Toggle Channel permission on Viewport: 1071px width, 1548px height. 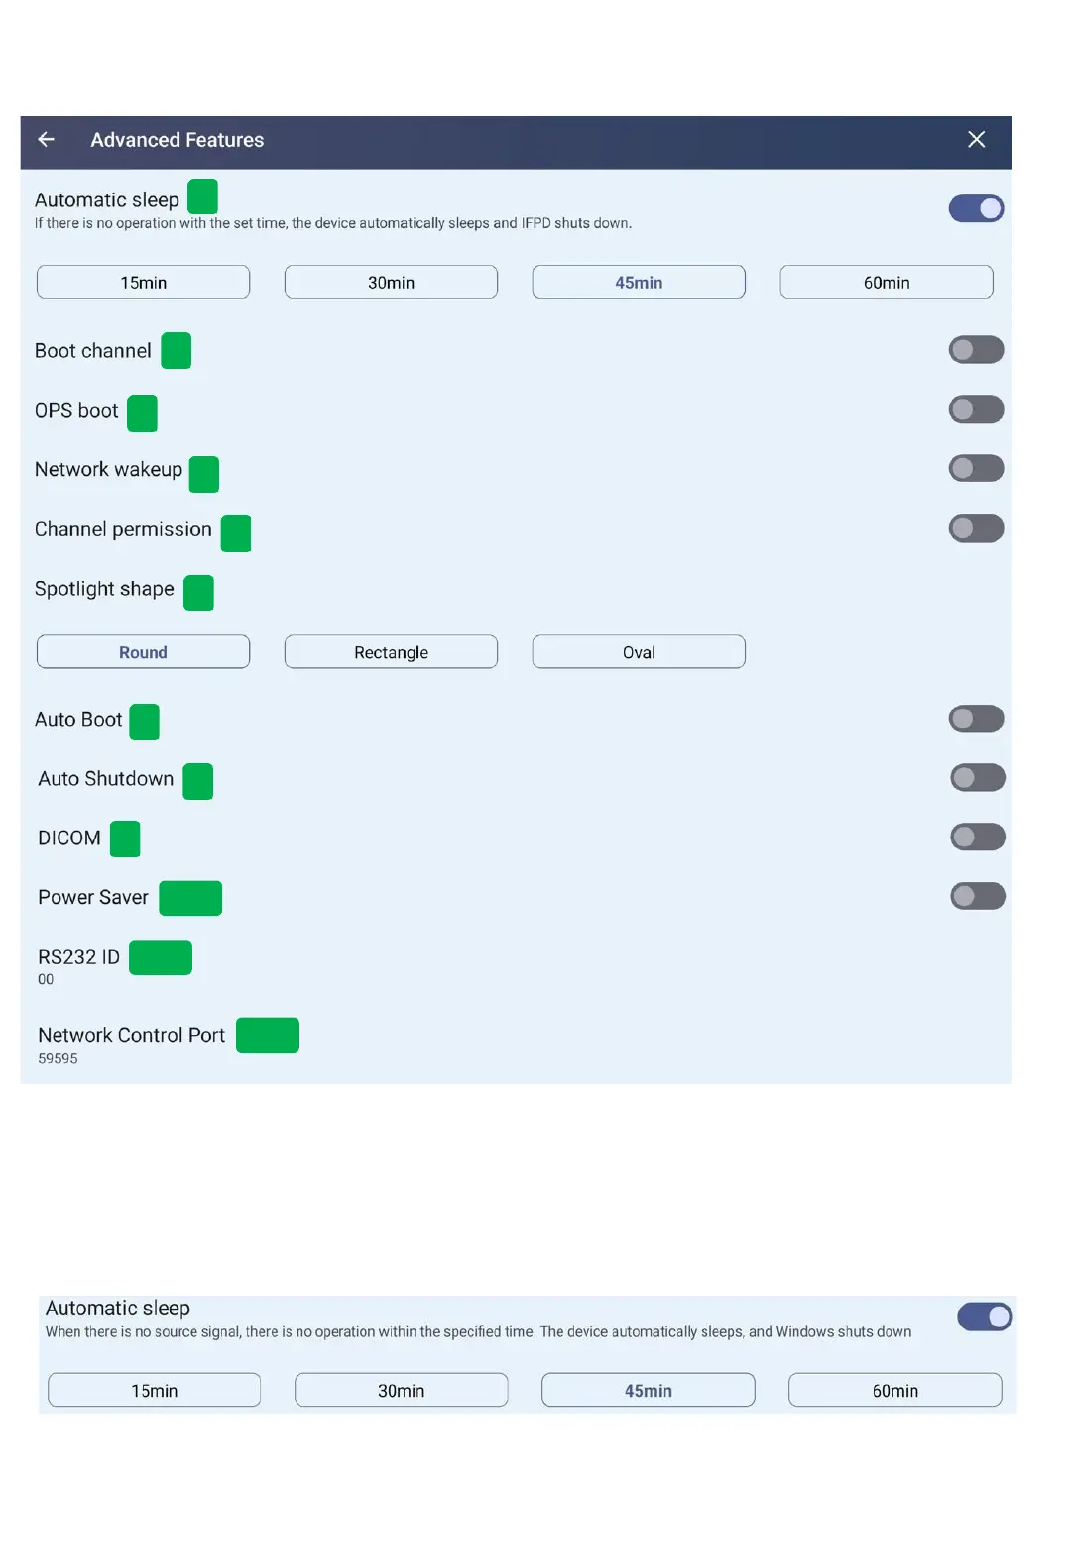click(976, 528)
